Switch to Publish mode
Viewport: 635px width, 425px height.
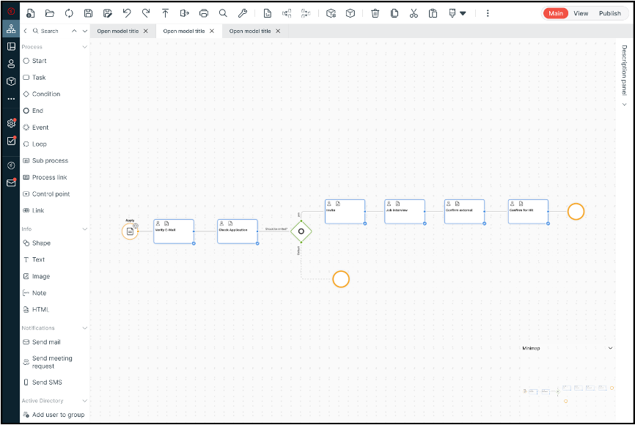[x=609, y=13]
